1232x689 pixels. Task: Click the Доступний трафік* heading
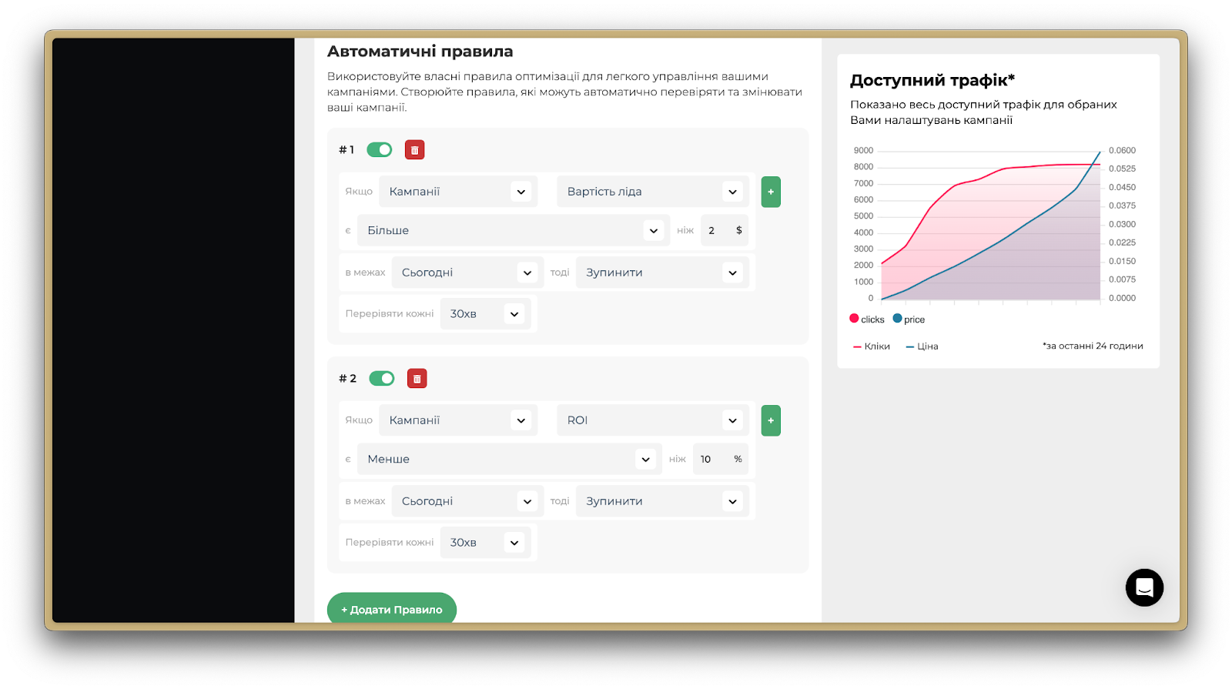pyautogui.click(x=932, y=80)
